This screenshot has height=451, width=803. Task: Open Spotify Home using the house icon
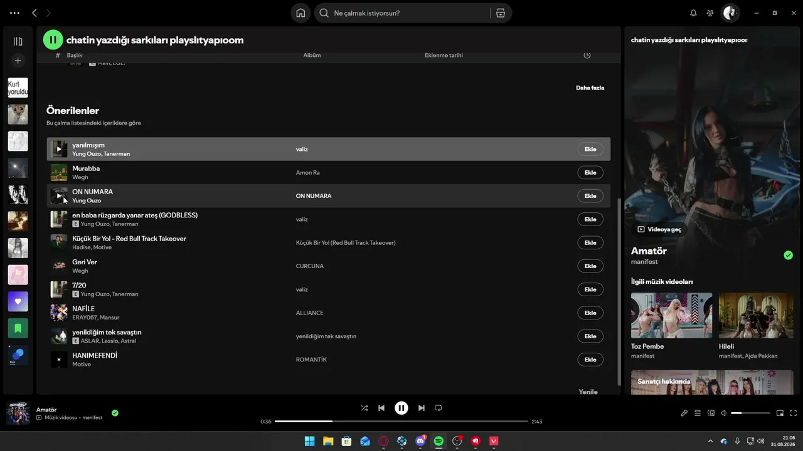tap(300, 13)
